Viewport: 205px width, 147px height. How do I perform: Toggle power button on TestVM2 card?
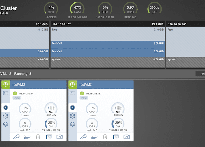pos(6,85)
